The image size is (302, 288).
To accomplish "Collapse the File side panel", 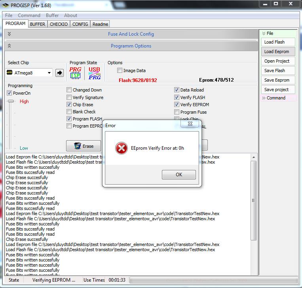I will (x=264, y=33).
